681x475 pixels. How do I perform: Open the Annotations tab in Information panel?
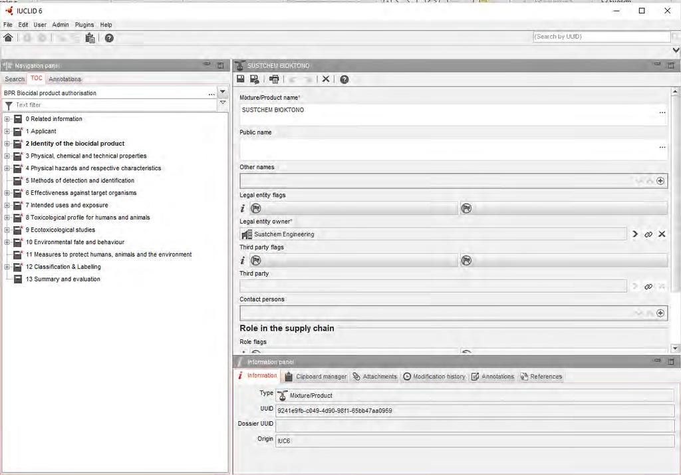(493, 377)
